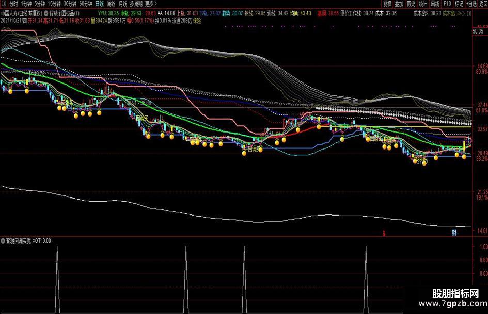
Task: Click the 成本: 32.06 value
Action: 386,14
